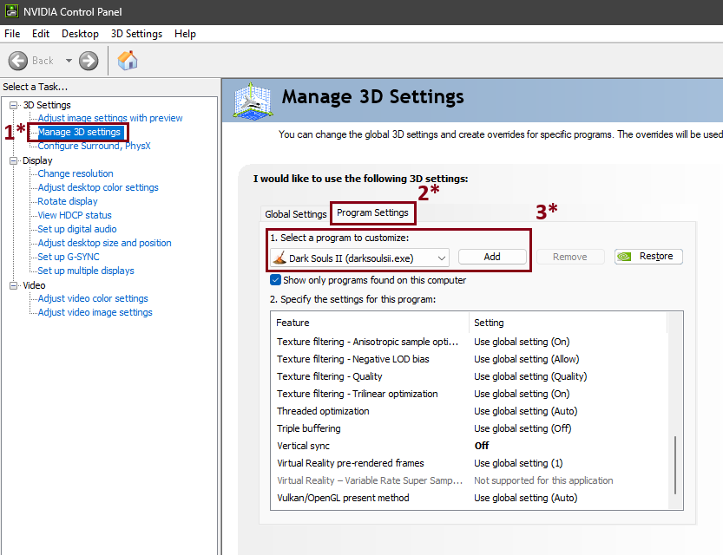Viewport: 723px width, 555px height.
Task: Click Triple buffering's Use global setting (Off) value
Action: 523,428
